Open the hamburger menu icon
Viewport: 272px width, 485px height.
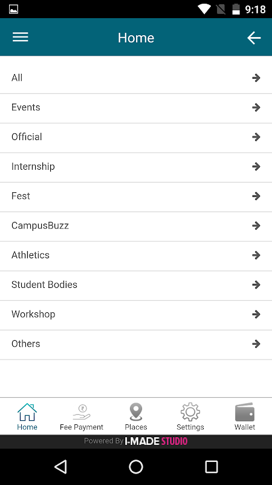click(x=21, y=37)
